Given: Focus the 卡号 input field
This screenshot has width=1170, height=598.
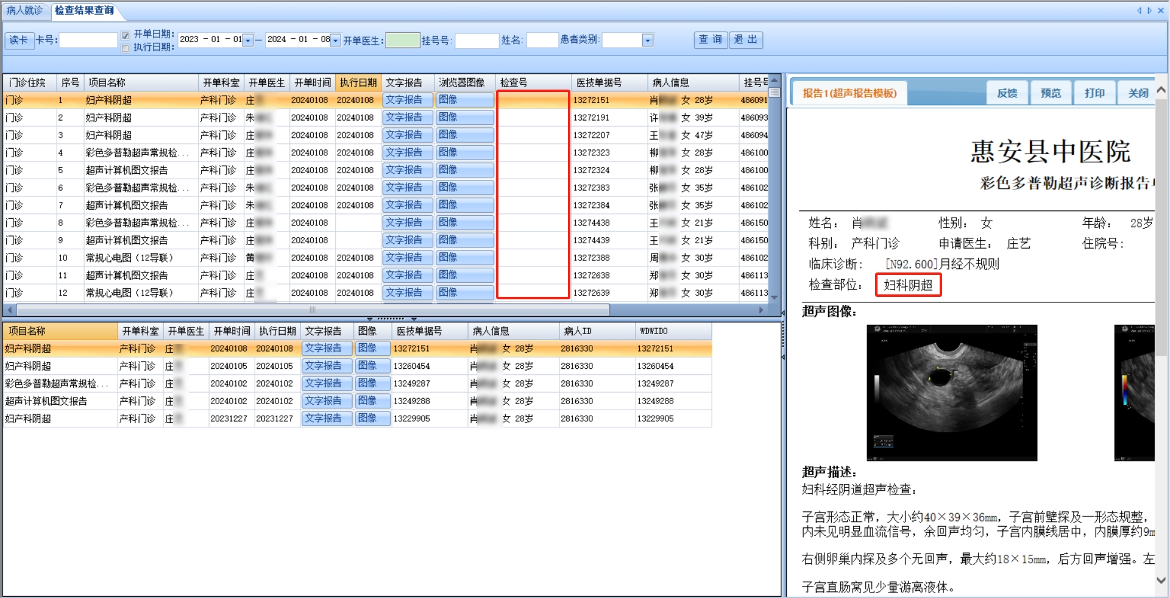Looking at the screenshot, I should (88, 40).
